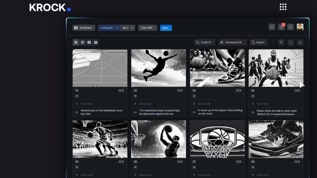Image resolution: width=317 pixels, height=178 pixels.
Task: Click the Import button
Action: [x=258, y=42]
